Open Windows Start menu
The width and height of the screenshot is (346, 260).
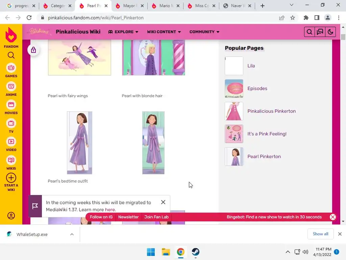coord(151,252)
